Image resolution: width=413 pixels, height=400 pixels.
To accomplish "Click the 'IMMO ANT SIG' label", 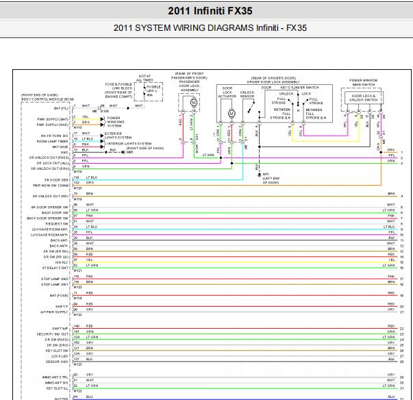I will coord(56,383).
